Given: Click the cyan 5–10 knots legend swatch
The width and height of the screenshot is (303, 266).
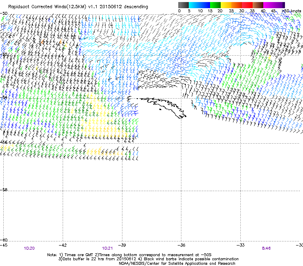Looking at the screenshot, I should [x=194, y=5].
